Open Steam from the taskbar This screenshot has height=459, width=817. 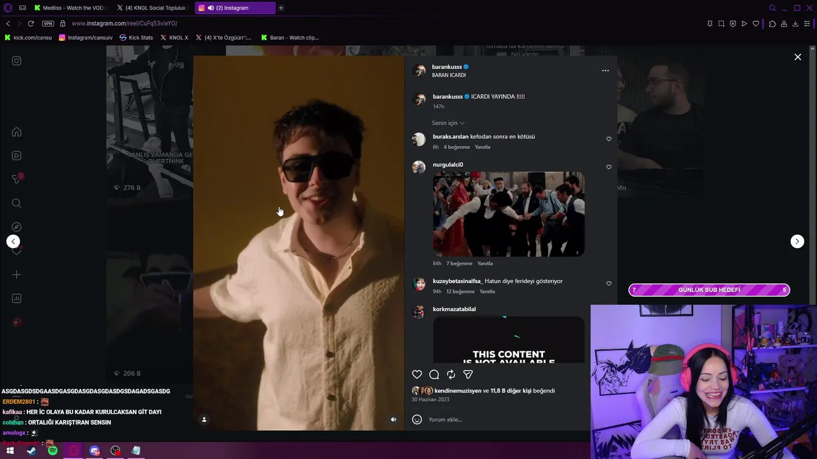31,451
